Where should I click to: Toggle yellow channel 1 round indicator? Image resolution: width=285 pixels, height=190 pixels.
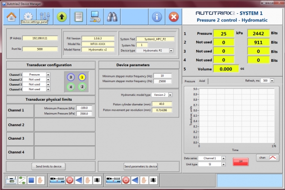point(82,77)
